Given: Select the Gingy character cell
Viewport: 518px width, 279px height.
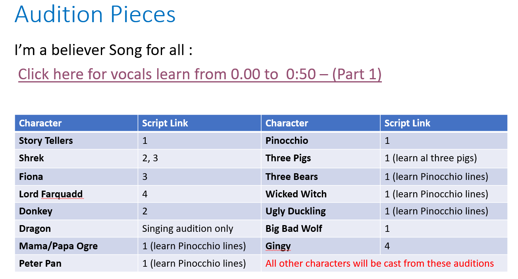Looking at the screenshot, I should tap(321, 246).
